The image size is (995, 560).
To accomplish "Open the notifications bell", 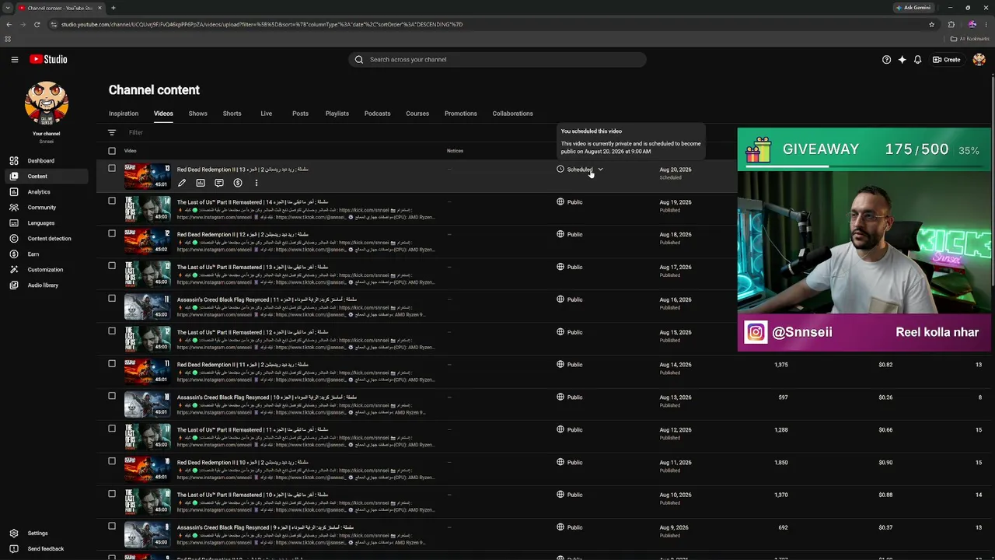I will pyautogui.click(x=917, y=59).
